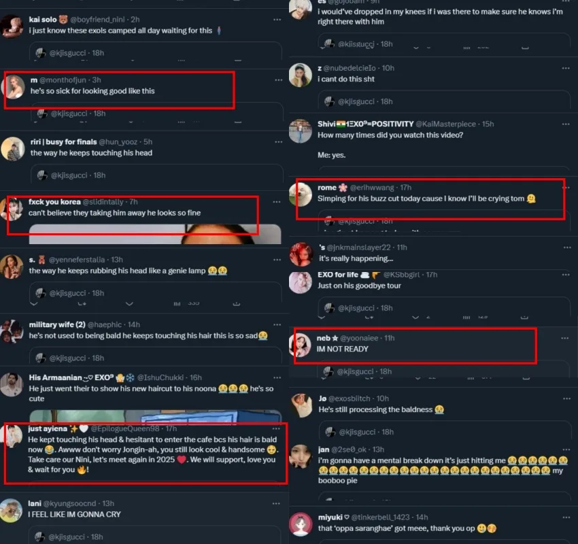Open monthofjun's profile avatar
Image resolution: width=578 pixels, height=544 pixels.
(x=14, y=88)
